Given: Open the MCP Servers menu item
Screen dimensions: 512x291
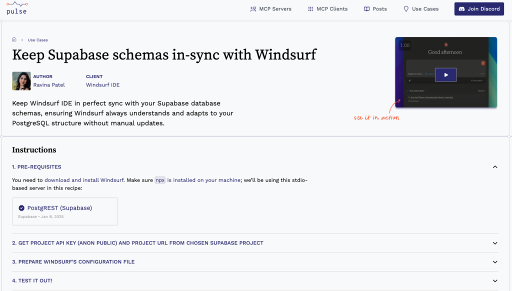Looking at the screenshot, I should [270, 9].
